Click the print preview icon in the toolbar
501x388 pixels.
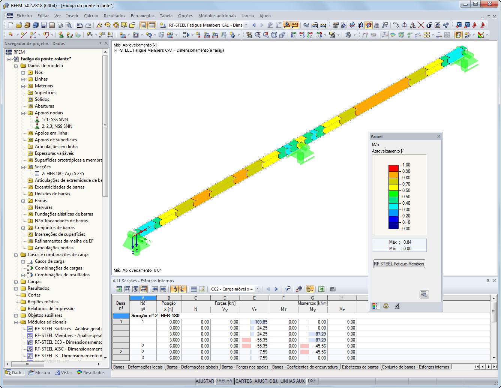pyautogui.click(x=69, y=25)
